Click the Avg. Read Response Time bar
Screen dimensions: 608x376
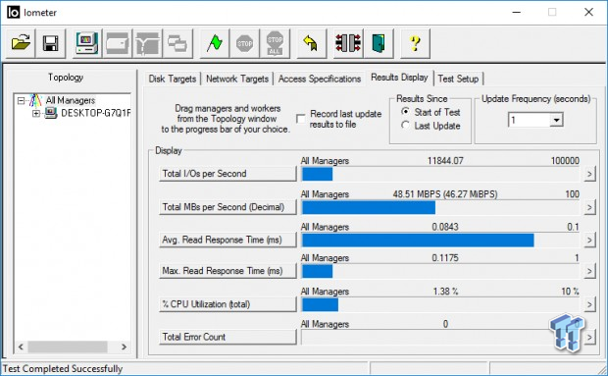point(440,241)
